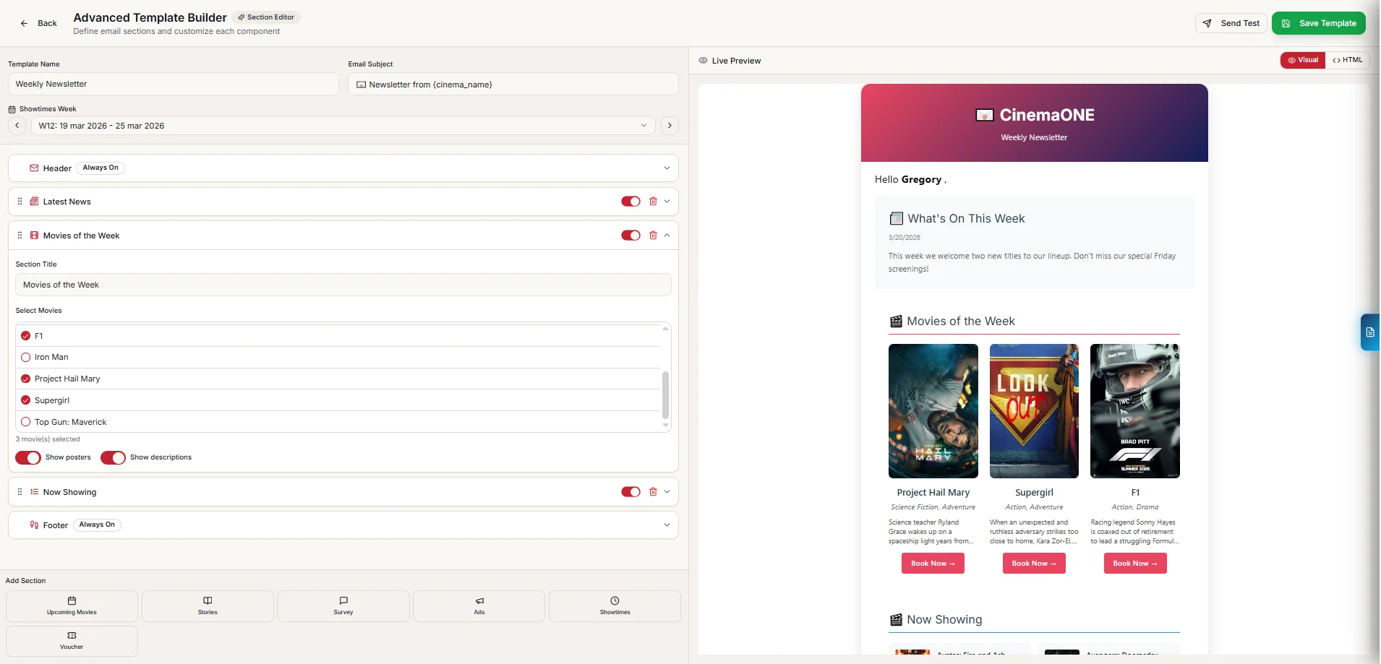
Task: Add a Showtimes section
Action: [615, 606]
